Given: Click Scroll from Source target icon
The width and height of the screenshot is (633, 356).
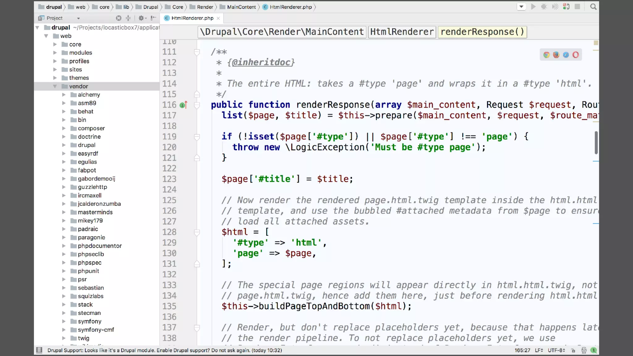Looking at the screenshot, I should tap(118, 18).
